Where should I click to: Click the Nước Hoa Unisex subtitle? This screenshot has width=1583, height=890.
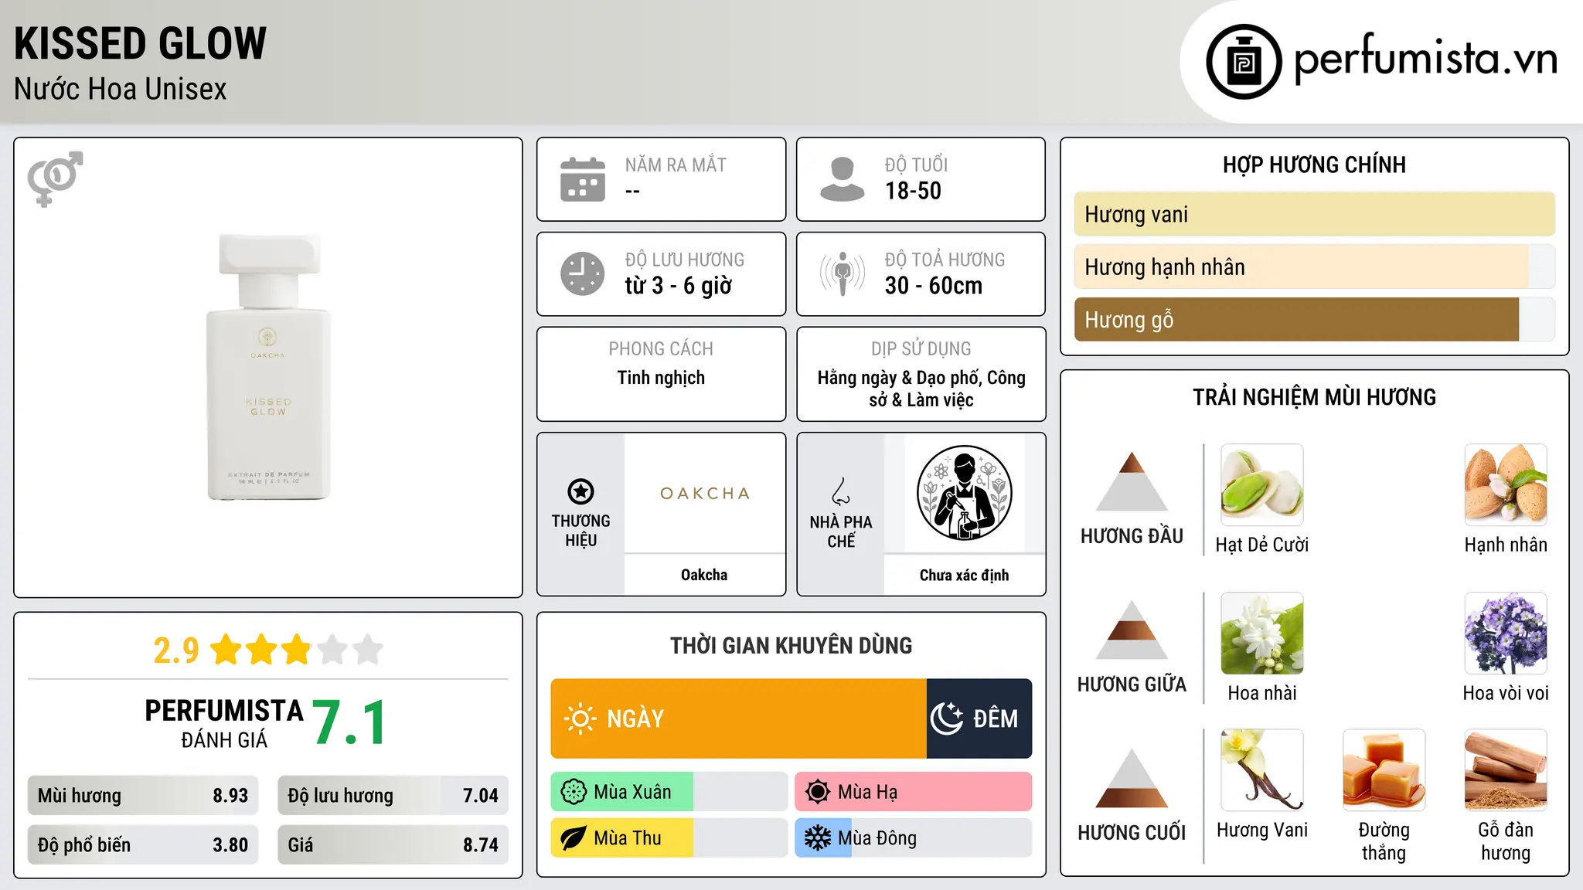(x=120, y=90)
